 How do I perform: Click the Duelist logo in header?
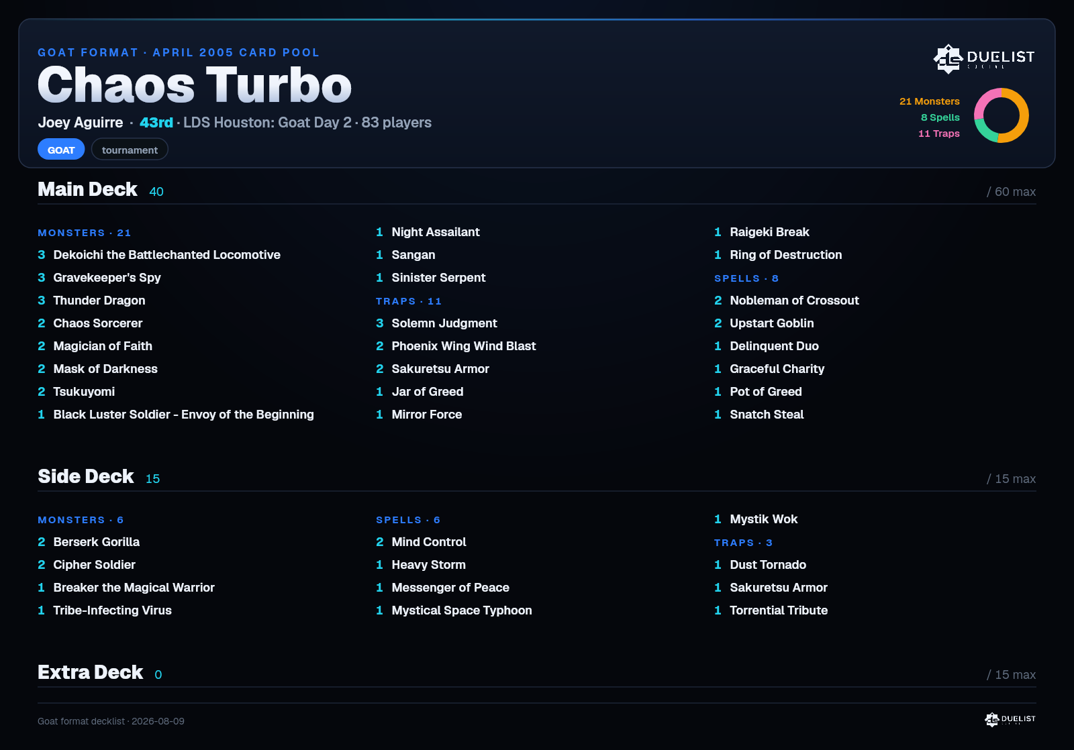tap(984, 58)
